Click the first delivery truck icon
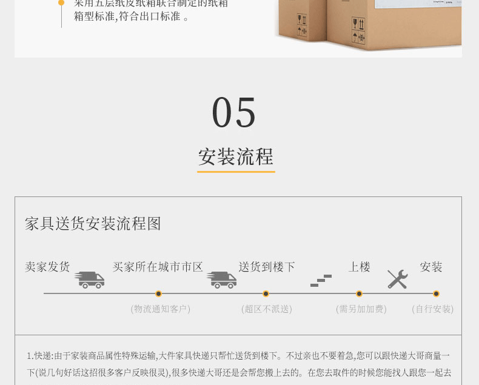Viewport: 479px width, 385px height. 90,280
